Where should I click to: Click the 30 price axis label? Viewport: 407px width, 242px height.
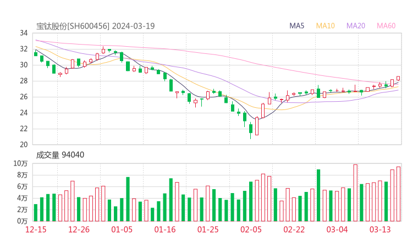(x=24, y=65)
